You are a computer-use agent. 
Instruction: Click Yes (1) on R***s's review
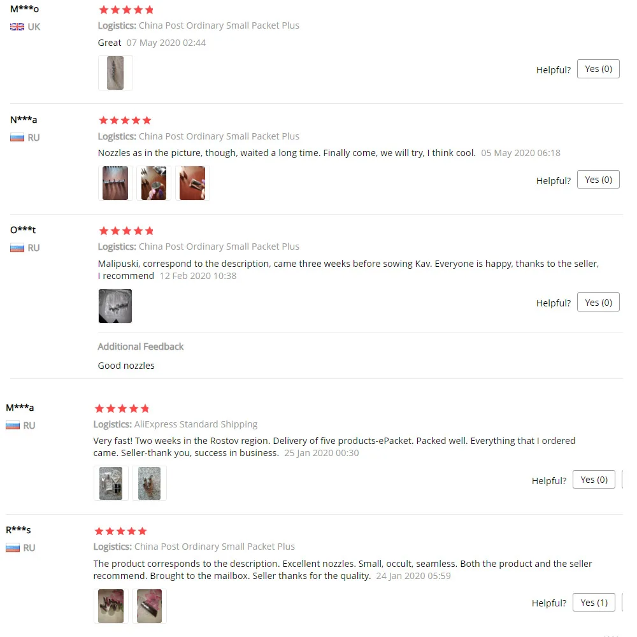pyautogui.click(x=594, y=603)
